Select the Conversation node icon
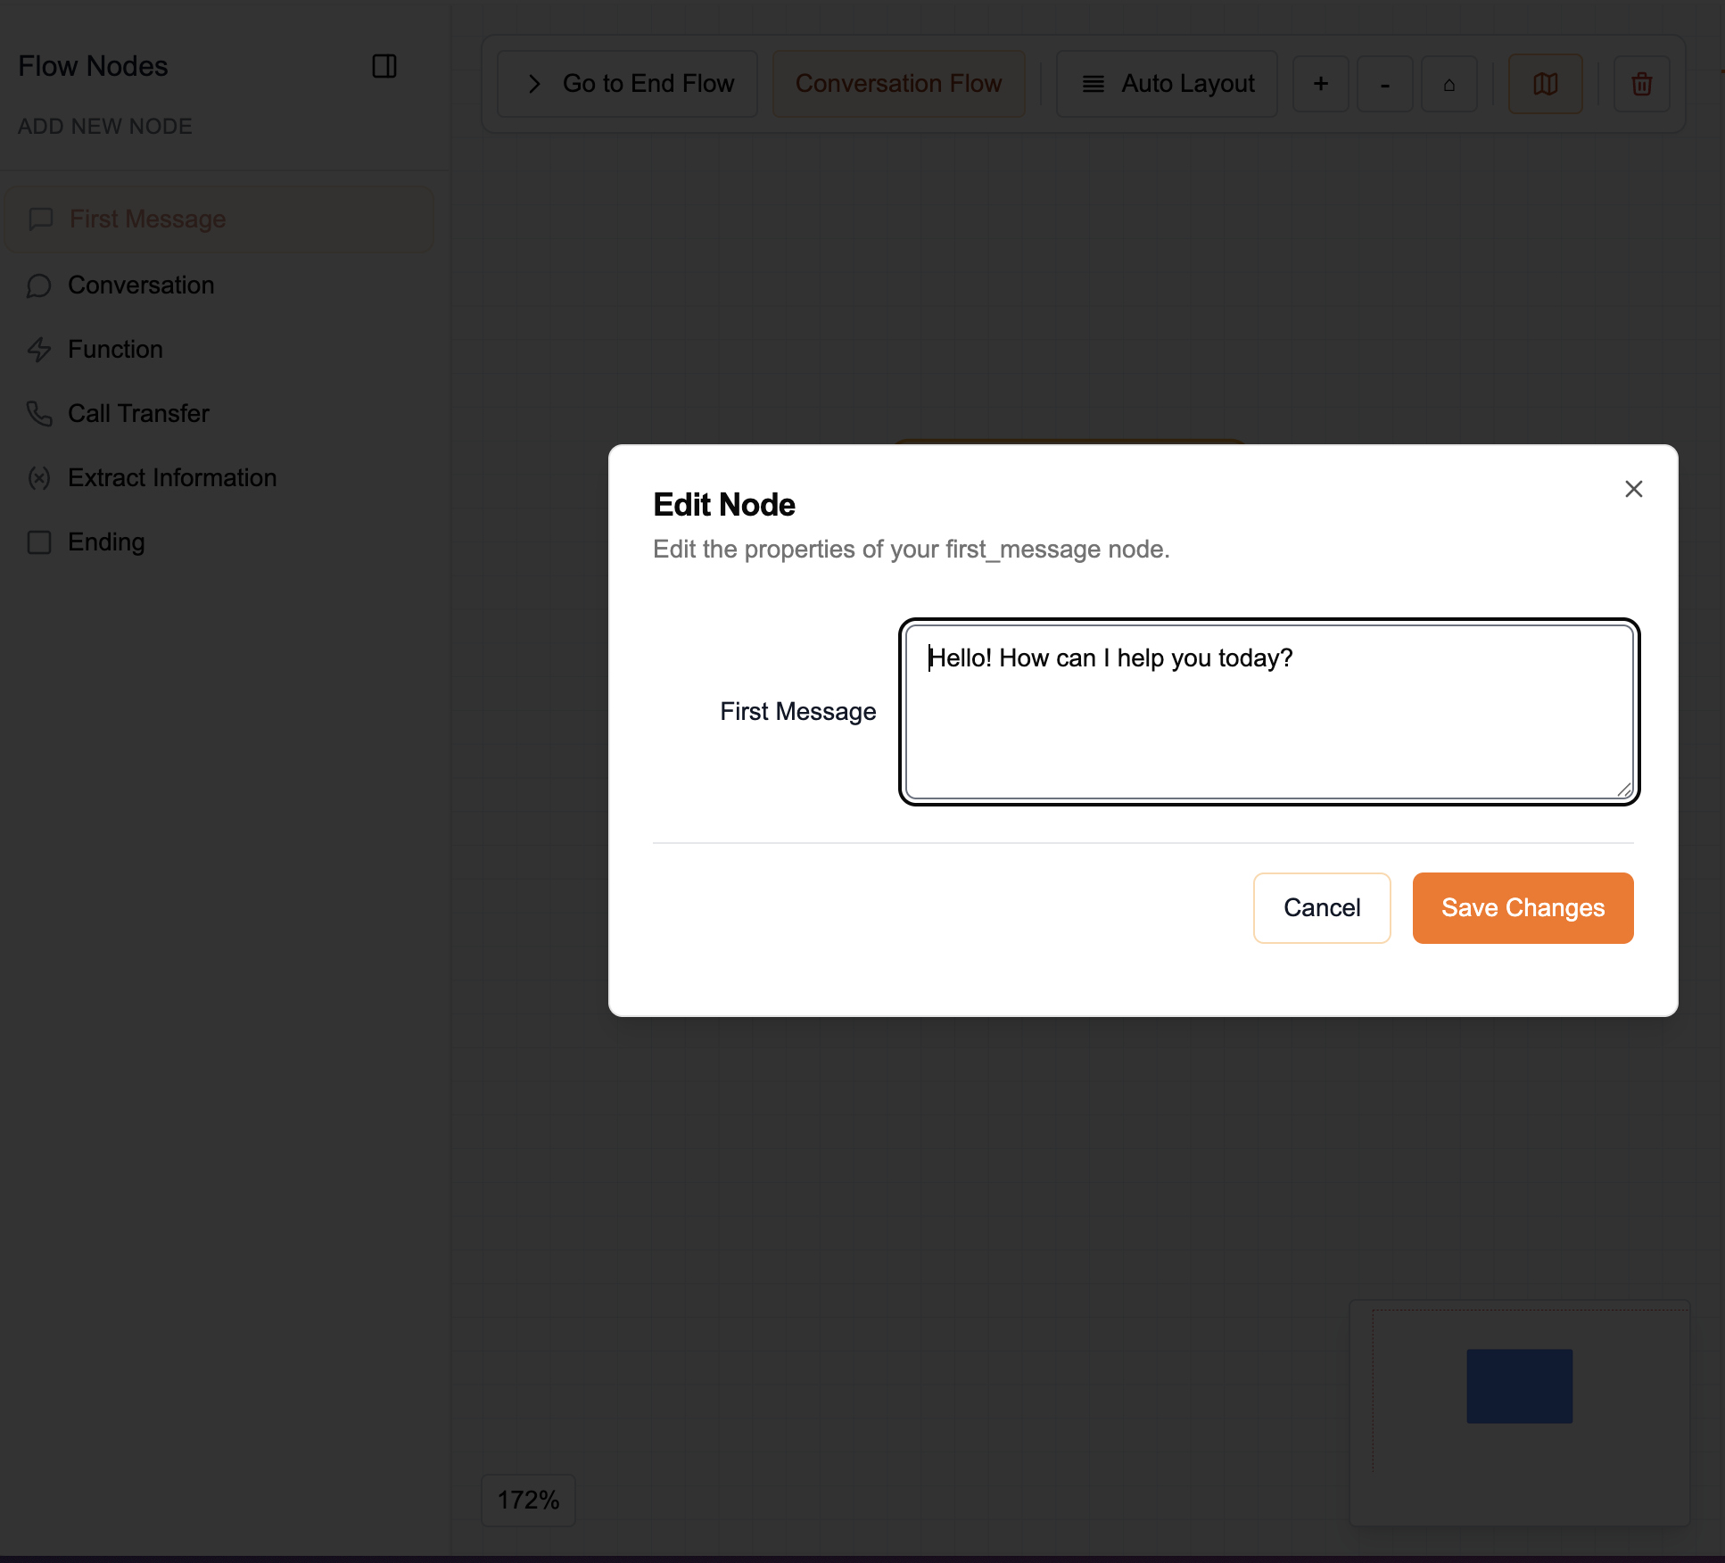This screenshot has height=1563, width=1725. point(40,285)
